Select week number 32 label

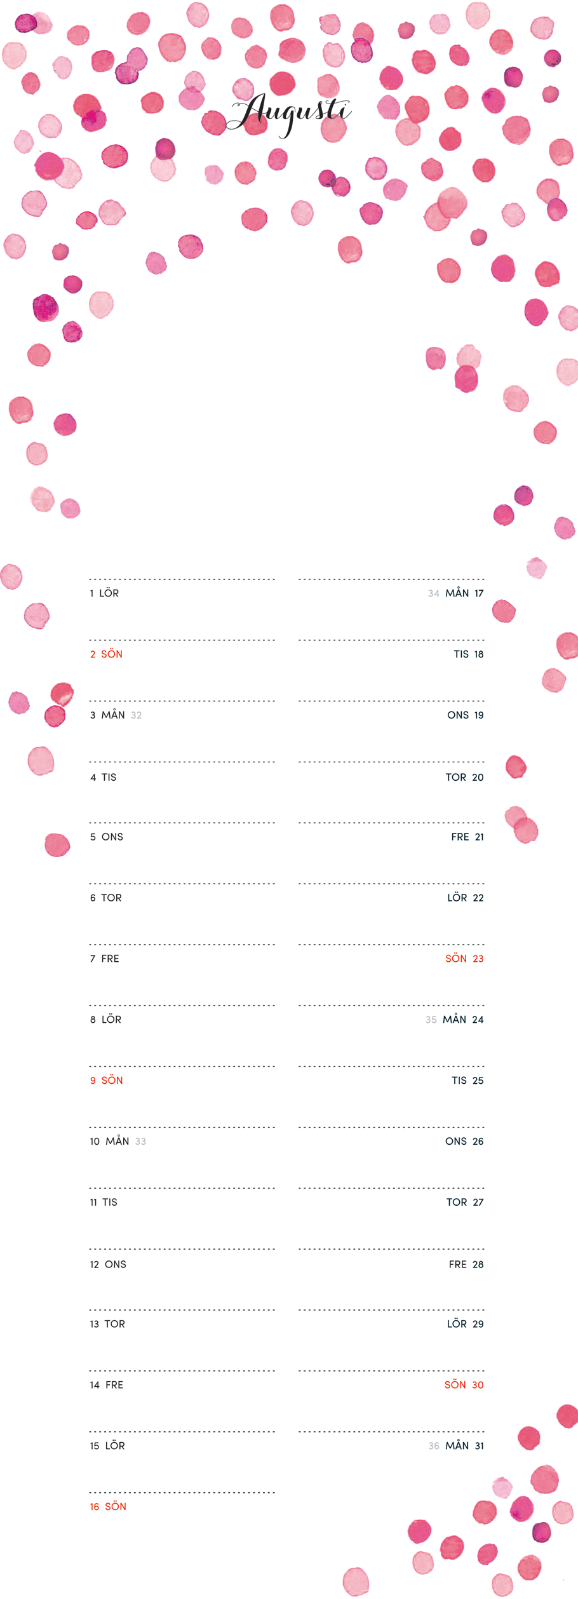(137, 715)
